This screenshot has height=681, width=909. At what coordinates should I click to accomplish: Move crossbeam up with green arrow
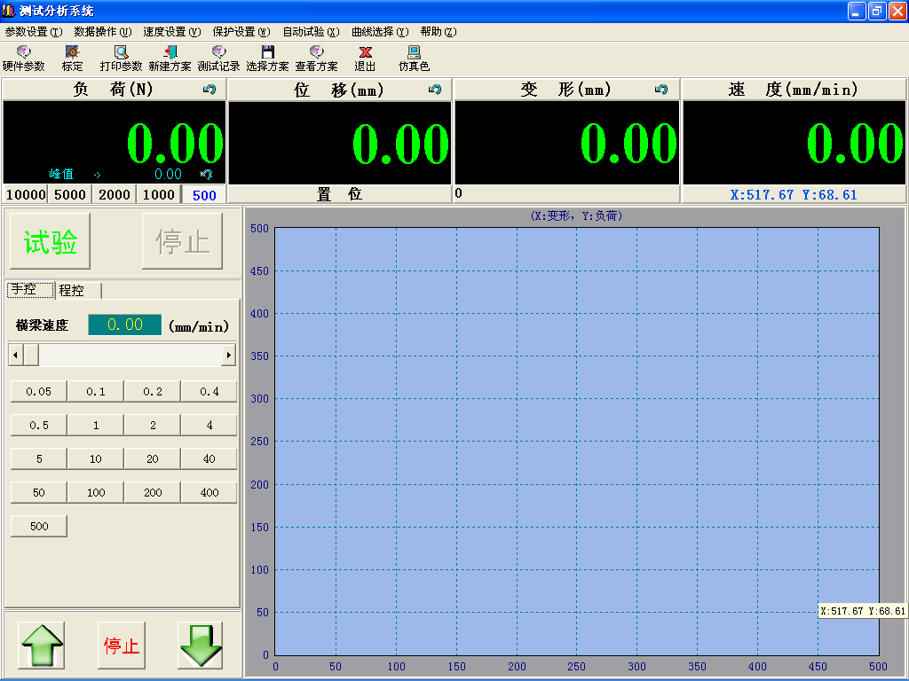(x=42, y=646)
